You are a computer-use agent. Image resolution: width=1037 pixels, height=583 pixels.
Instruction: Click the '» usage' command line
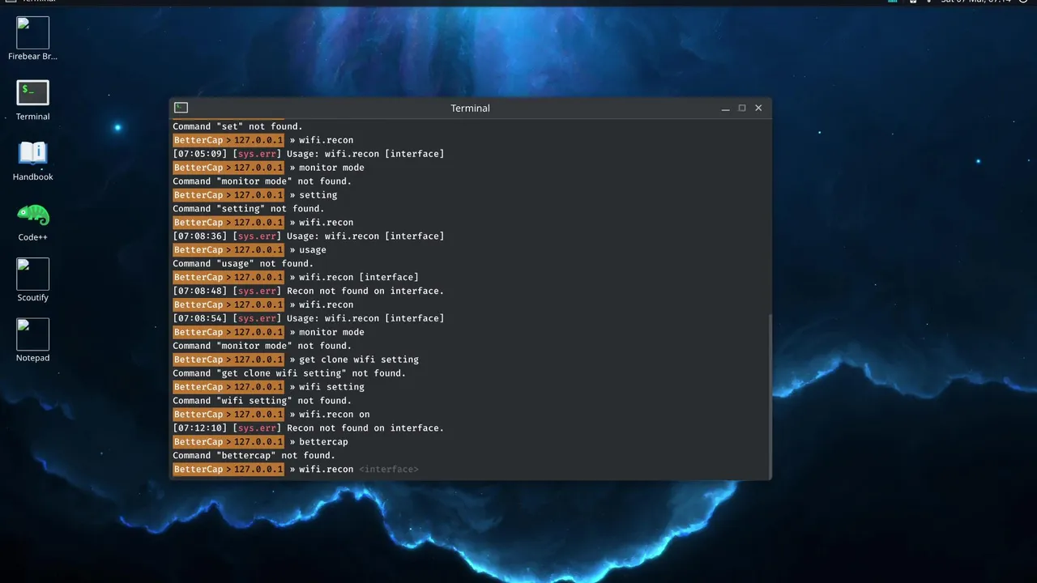[x=250, y=250]
